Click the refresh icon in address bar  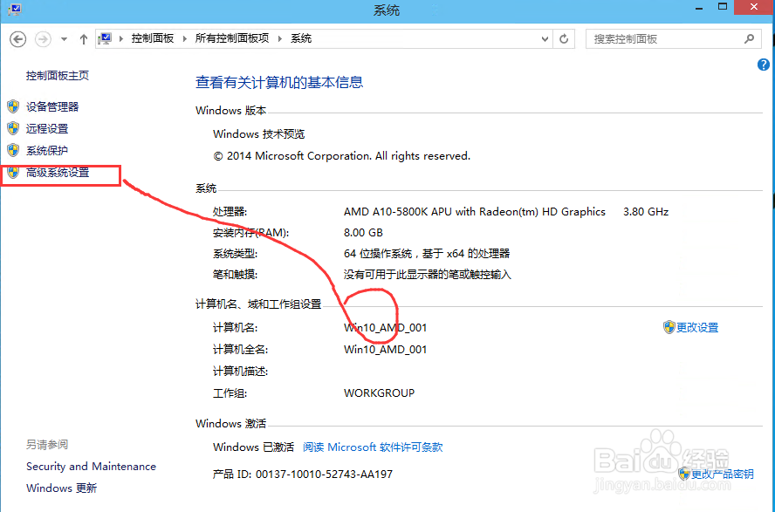[562, 38]
